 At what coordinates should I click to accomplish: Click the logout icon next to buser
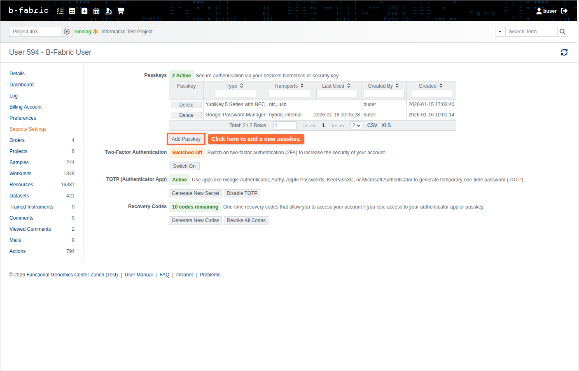pos(564,11)
